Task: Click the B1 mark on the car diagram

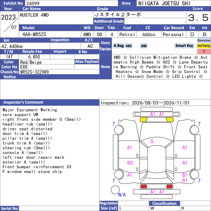Action: [185, 175]
